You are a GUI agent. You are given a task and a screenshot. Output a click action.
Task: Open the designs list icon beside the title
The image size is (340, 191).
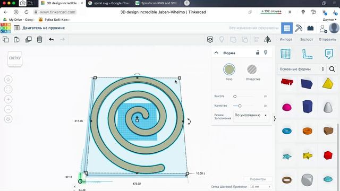tap(16, 28)
